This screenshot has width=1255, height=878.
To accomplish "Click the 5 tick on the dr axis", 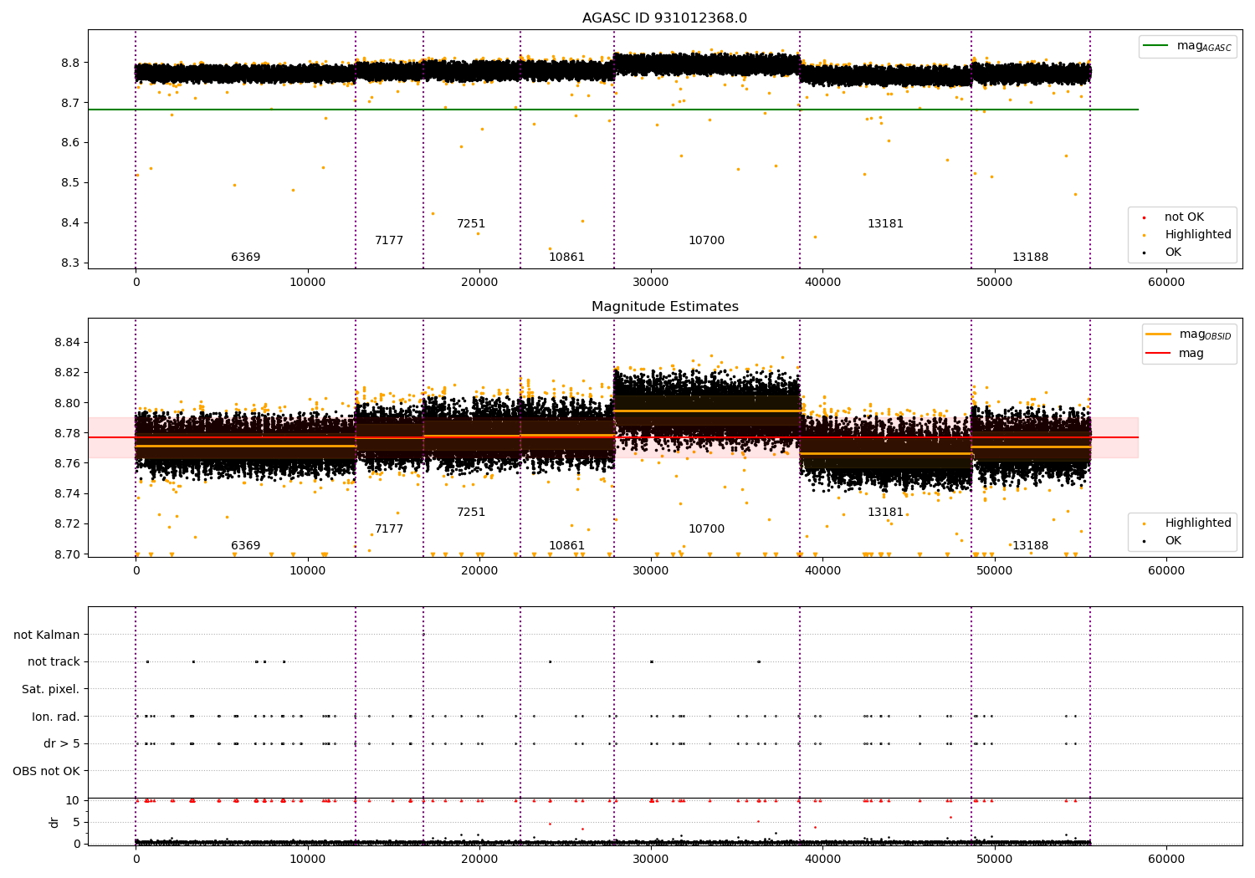I will point(77,823).
